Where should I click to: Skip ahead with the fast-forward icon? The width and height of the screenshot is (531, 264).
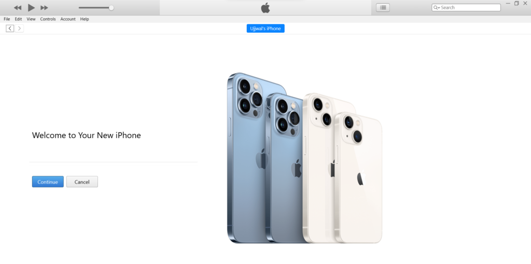pyautogui.click(x=44, y=7)
